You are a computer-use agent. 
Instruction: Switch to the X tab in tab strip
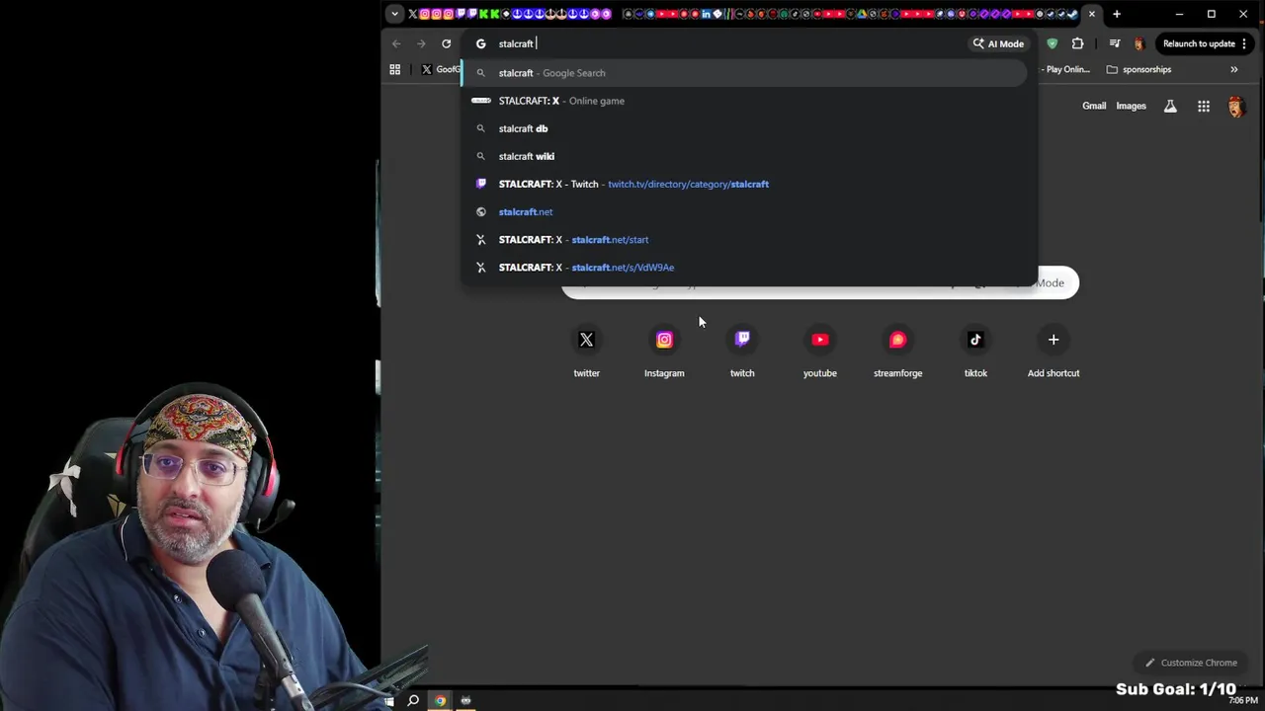pos(413,14)
